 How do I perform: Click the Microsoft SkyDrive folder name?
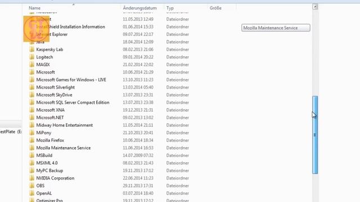click(54, 95)
